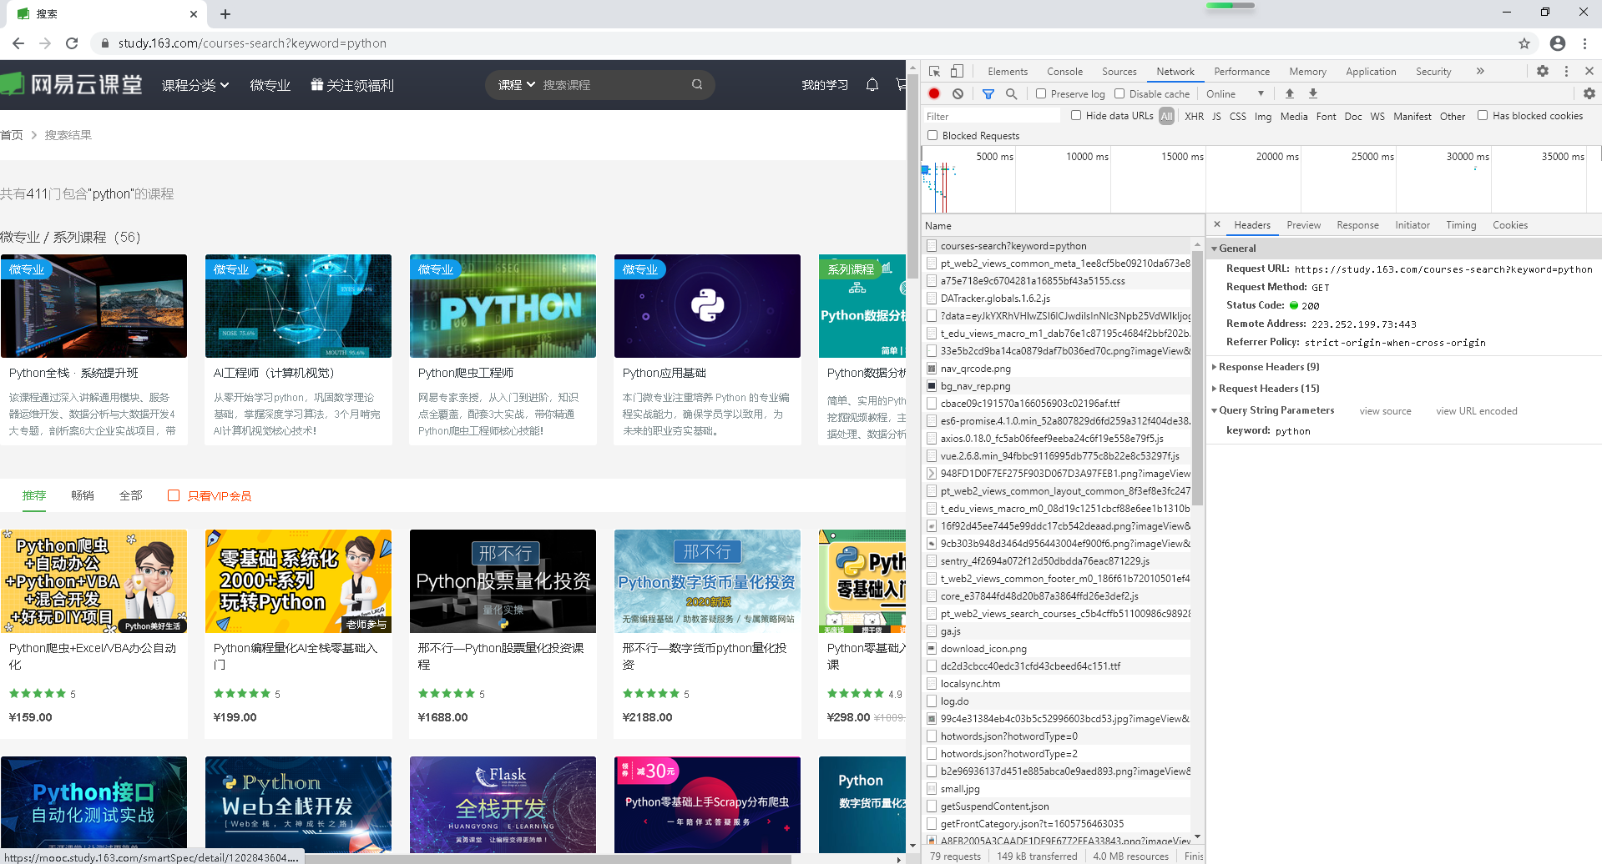Open the Chrome profile avatar icon
The height and width of the screenshot is (864, 1602).
click(1558, 43)
